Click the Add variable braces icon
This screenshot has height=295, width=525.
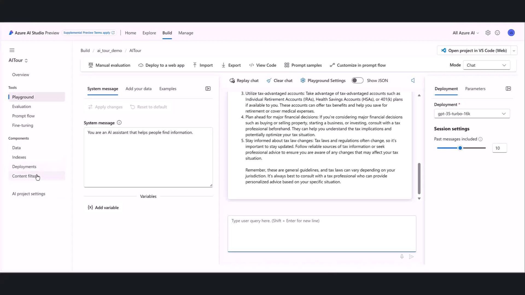[x=90, y=207]
